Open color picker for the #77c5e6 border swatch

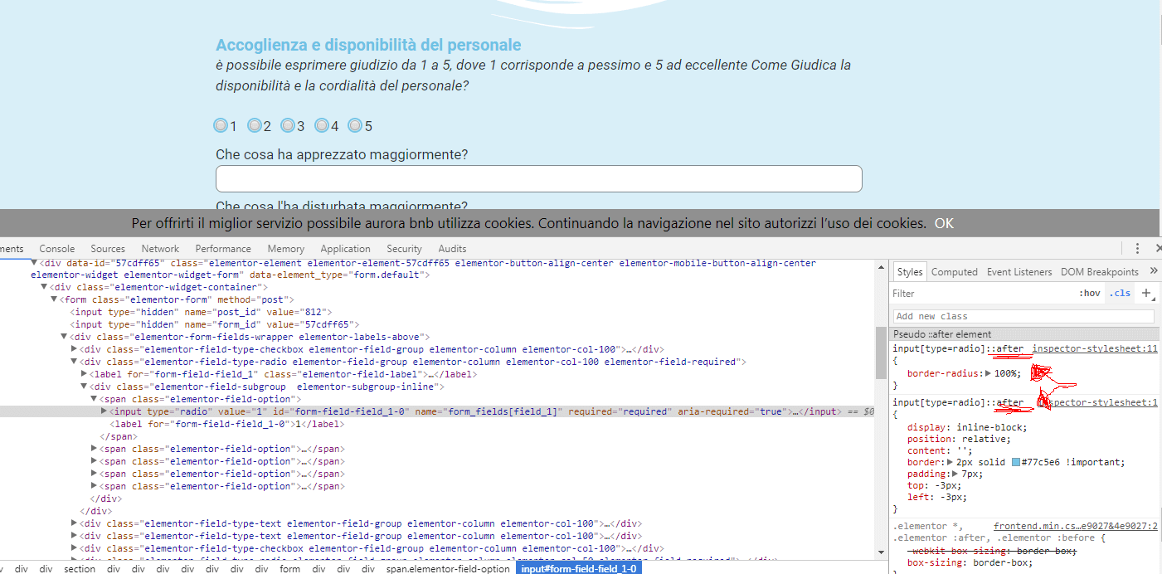(1016, 463)
